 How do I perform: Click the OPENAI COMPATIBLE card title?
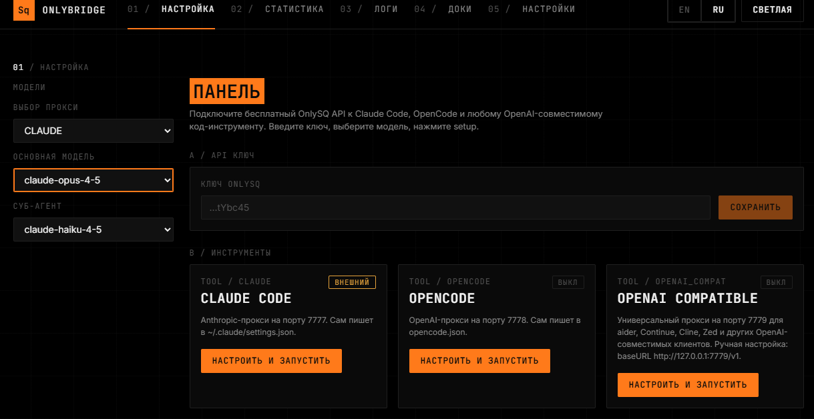click(x=688, y=298)
